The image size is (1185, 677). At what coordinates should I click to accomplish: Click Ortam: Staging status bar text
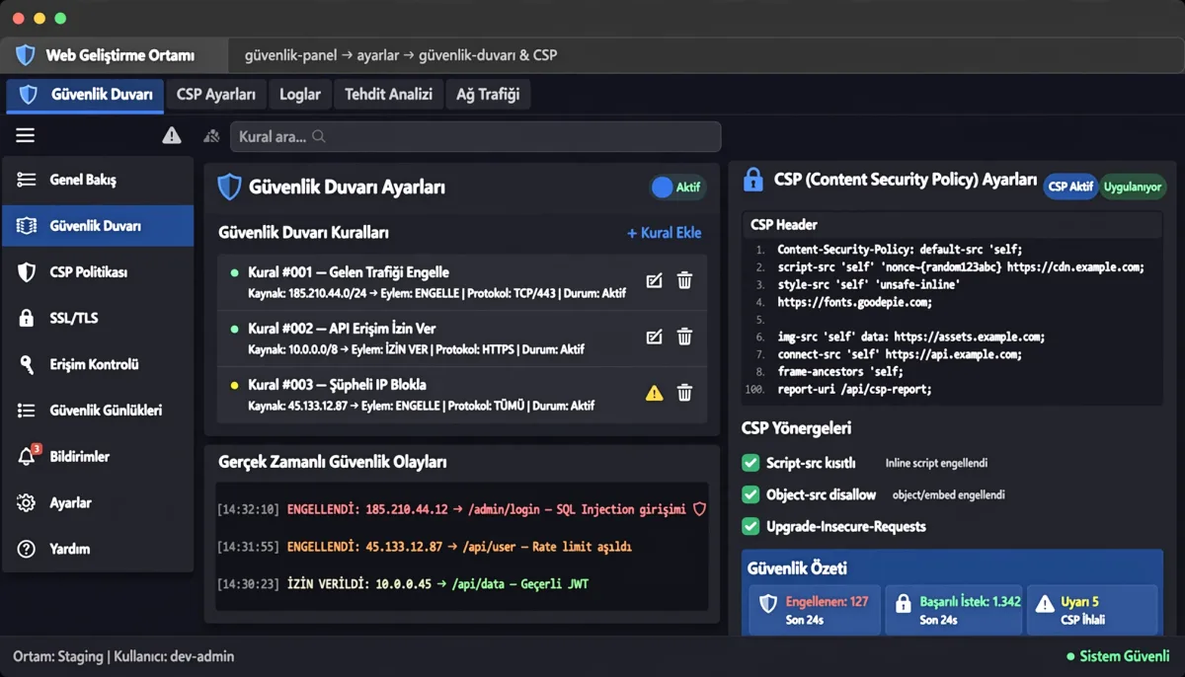(x=123, y=656)
